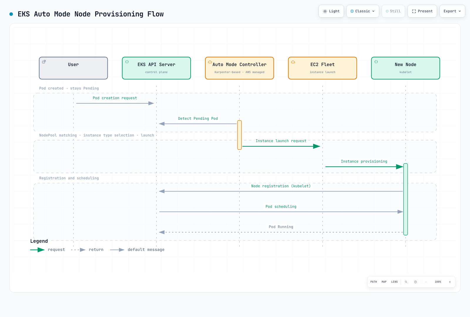The image size is (470, 317).
Task: Click the external-link icon in User box
Action: pyautogui.click(x=44, y=62)
